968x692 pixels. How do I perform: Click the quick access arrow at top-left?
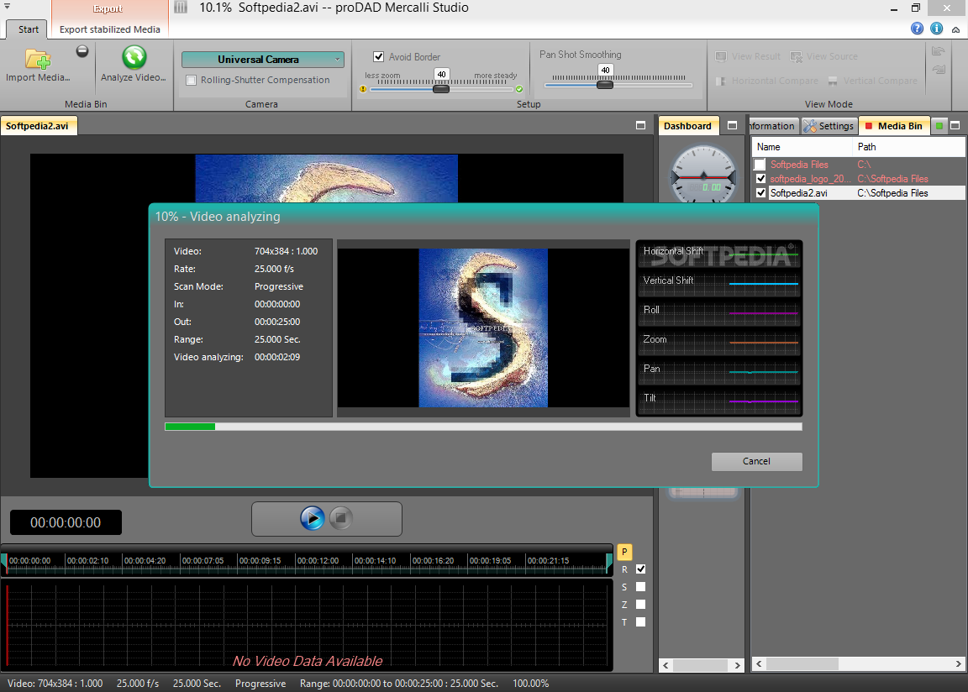8,6
